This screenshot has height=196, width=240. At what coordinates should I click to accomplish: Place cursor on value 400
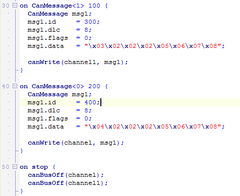[x=90, y=102]
